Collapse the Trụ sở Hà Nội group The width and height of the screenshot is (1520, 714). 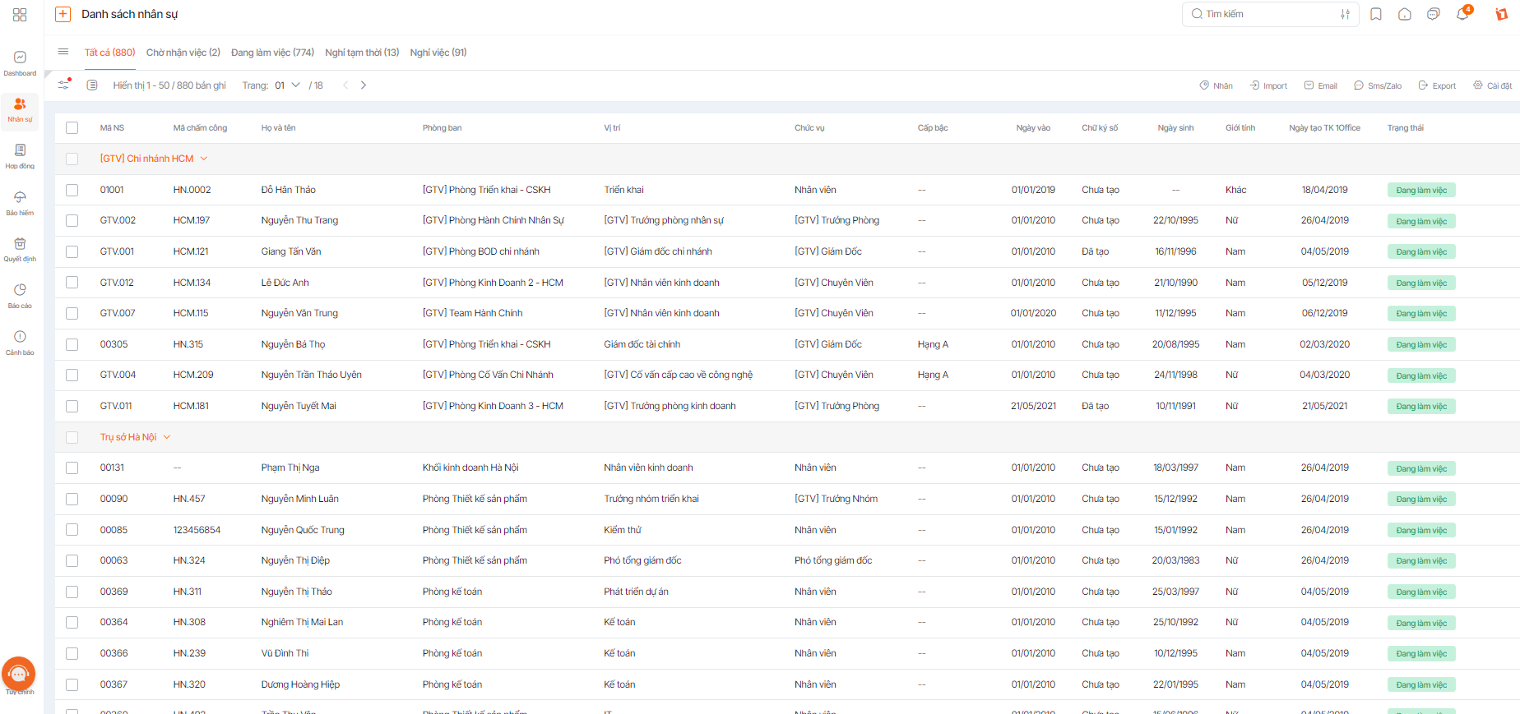pos(167,437)
